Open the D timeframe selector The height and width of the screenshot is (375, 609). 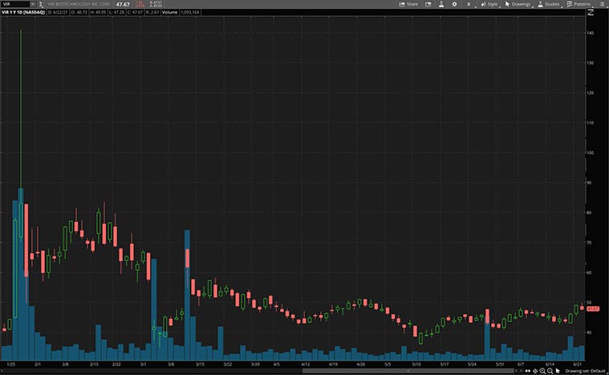(x=469, y=4)
